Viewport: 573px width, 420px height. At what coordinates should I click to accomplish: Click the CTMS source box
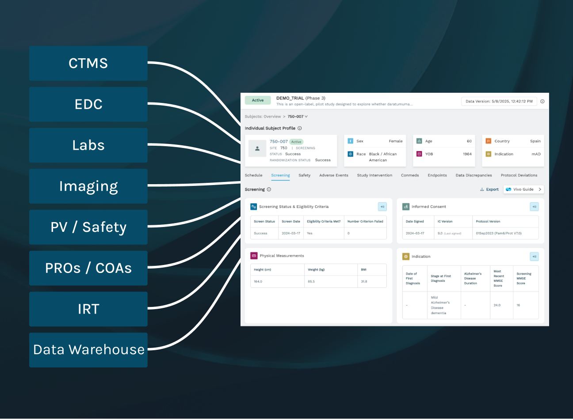tap(88, 63)
